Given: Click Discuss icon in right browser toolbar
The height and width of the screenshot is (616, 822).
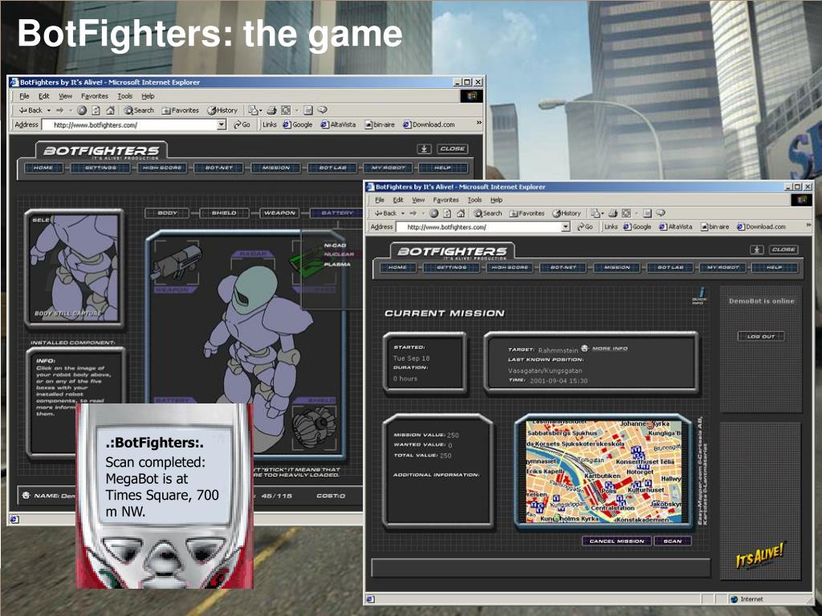Looking at the screenshot, I should click(x=661, y=213).
